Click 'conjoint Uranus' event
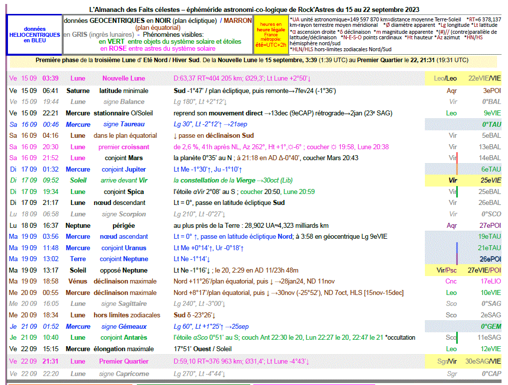Screen dimensions: 508x385 (124, 248)
